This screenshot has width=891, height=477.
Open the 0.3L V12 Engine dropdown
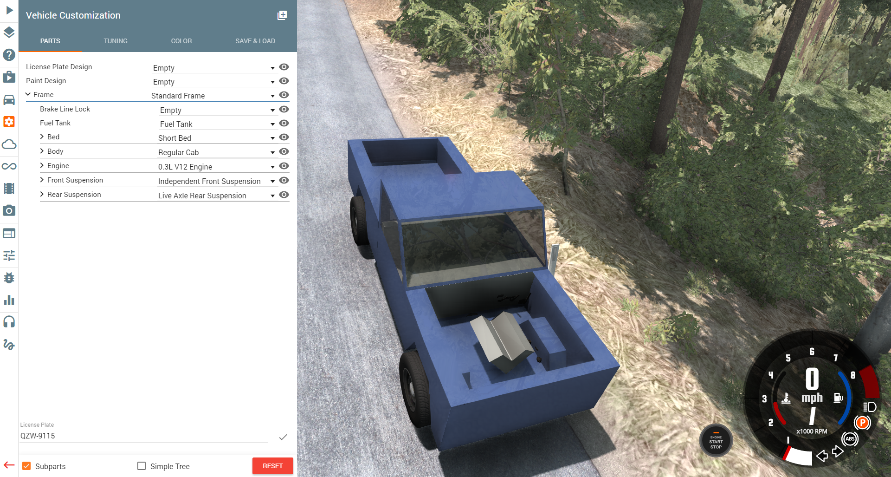point(217,167)
